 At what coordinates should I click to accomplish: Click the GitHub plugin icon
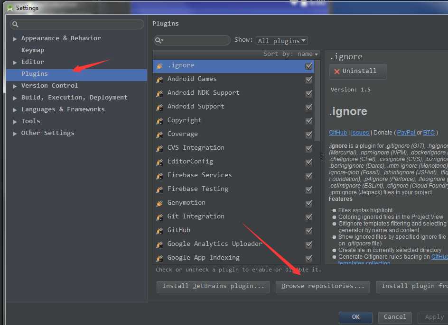(159, 231)
